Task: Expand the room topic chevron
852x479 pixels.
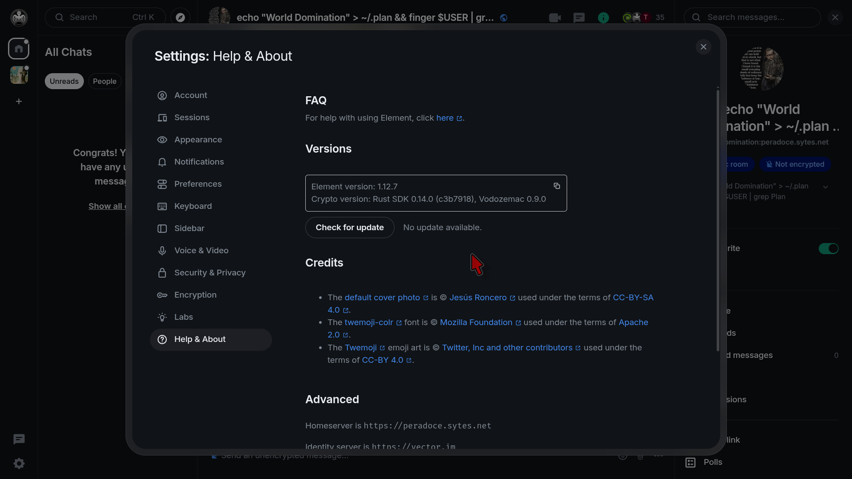Action: pyautogui.click(x=825, y=187)
